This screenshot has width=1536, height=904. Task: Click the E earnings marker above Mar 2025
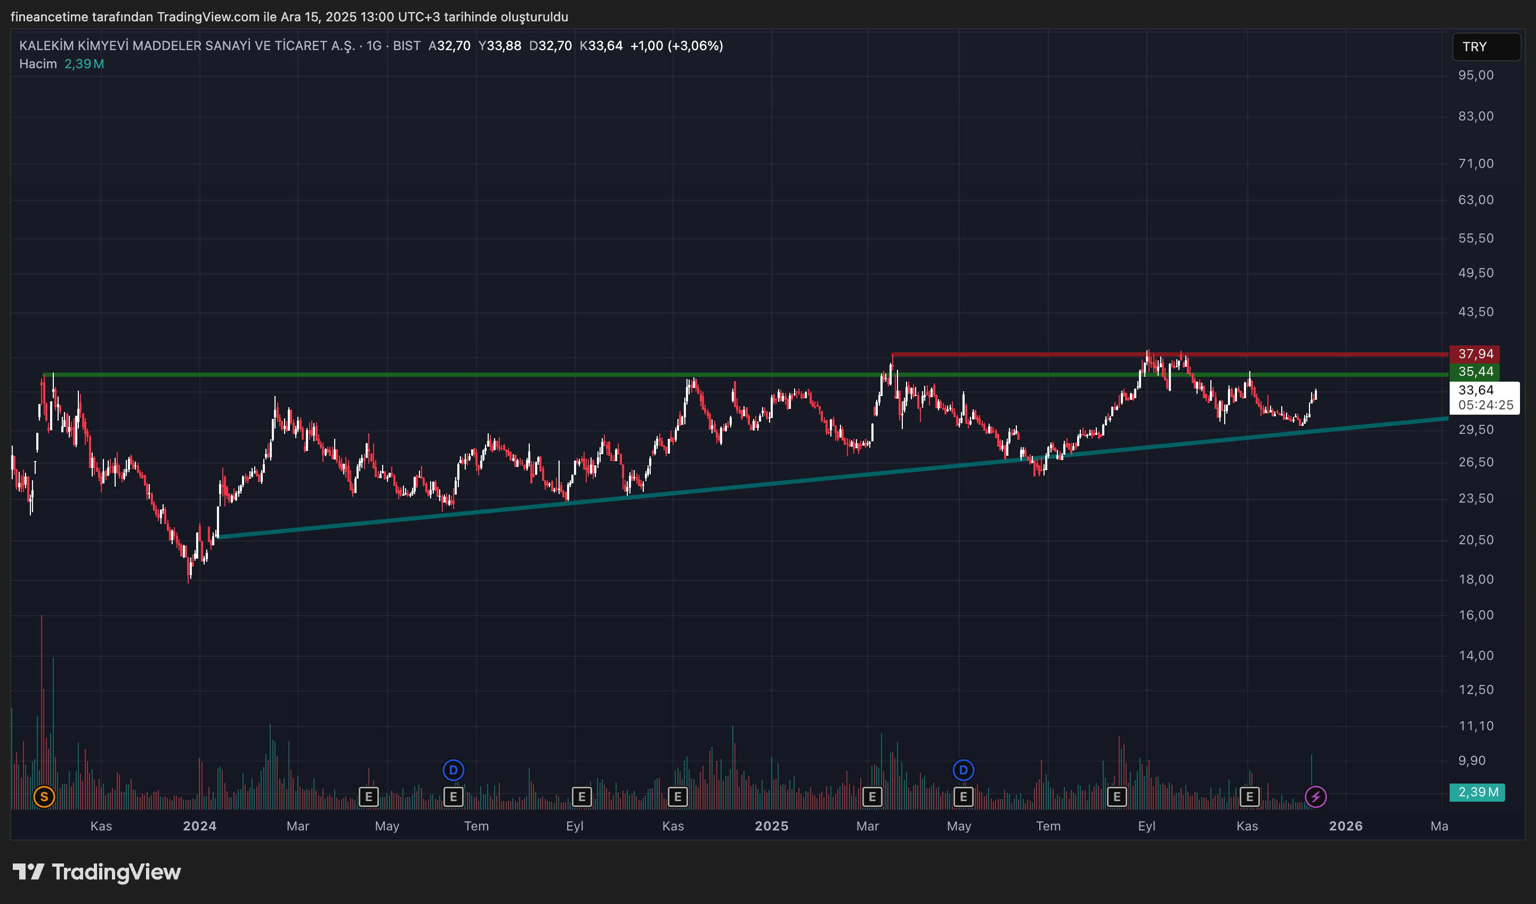(872, 796)
